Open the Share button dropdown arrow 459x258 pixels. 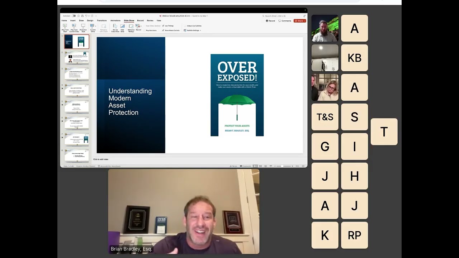[x=304, y=21]
